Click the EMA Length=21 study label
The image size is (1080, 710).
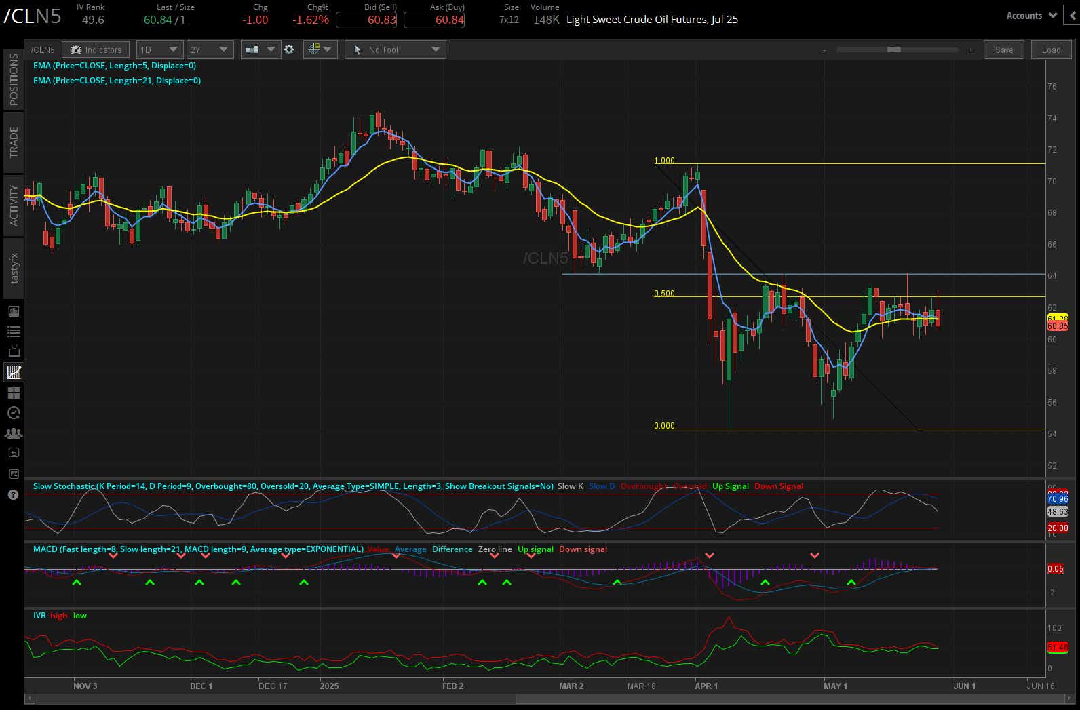(117, 81)
